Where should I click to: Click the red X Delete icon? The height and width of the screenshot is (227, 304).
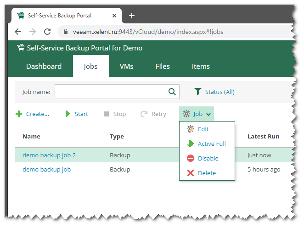(191, 173)
